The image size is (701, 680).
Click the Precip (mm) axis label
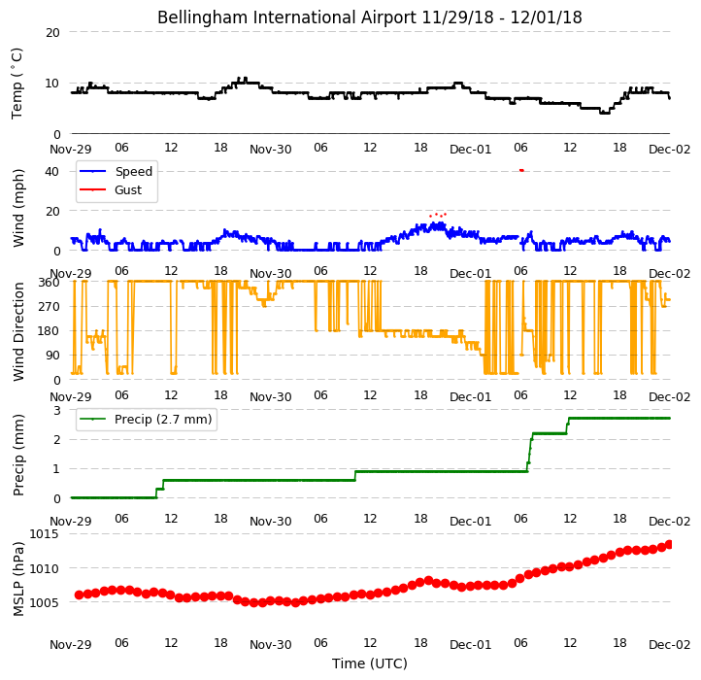(x=17, y=455)
